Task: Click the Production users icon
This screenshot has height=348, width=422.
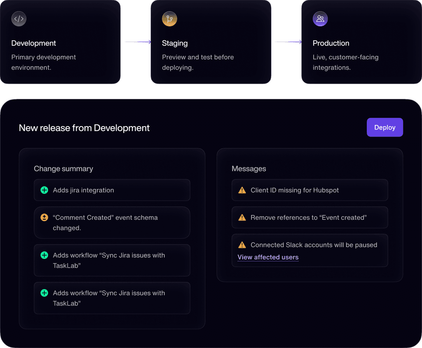Action: click(x=320, y=19)
